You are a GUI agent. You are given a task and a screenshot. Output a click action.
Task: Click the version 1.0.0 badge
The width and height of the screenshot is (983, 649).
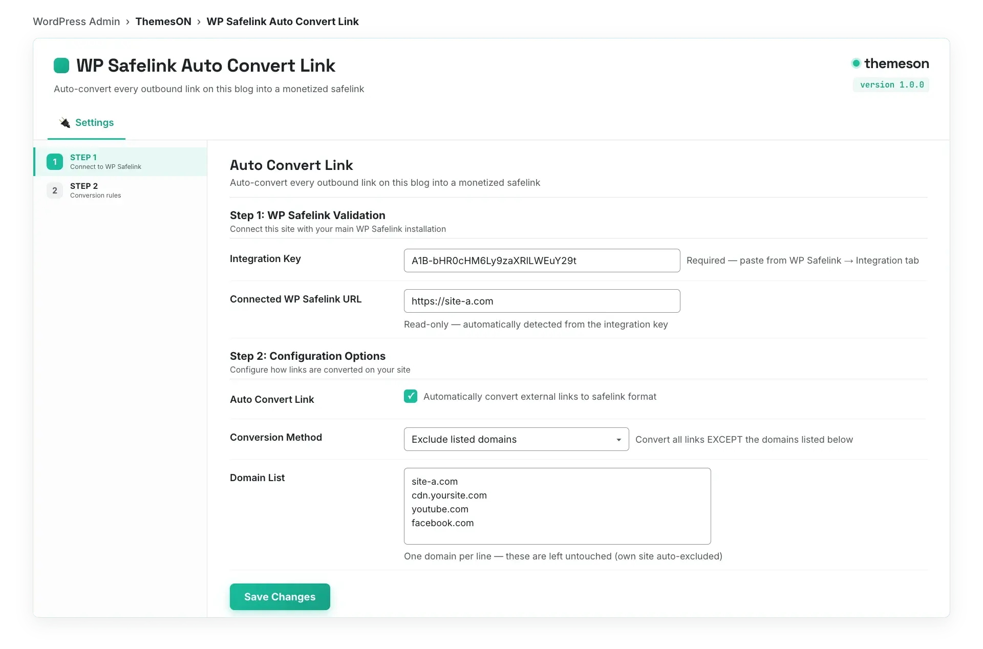[891, 85]
